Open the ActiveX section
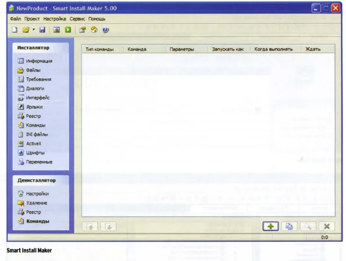Screen dimensions: 346x261 (34, 144)
